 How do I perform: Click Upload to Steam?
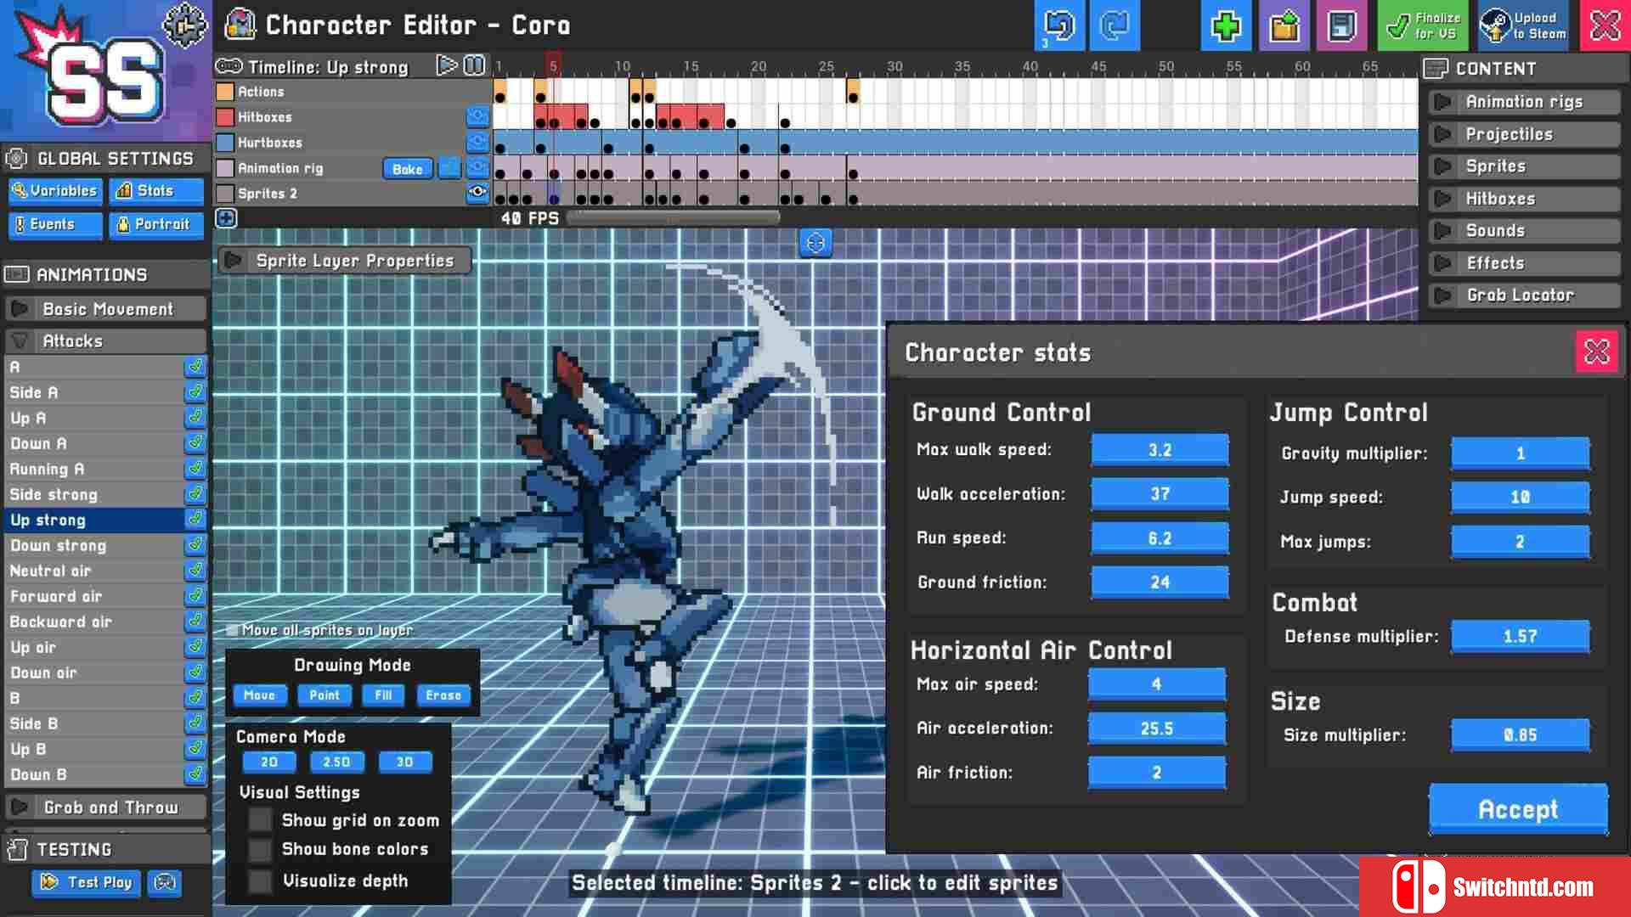(1524, 25)
